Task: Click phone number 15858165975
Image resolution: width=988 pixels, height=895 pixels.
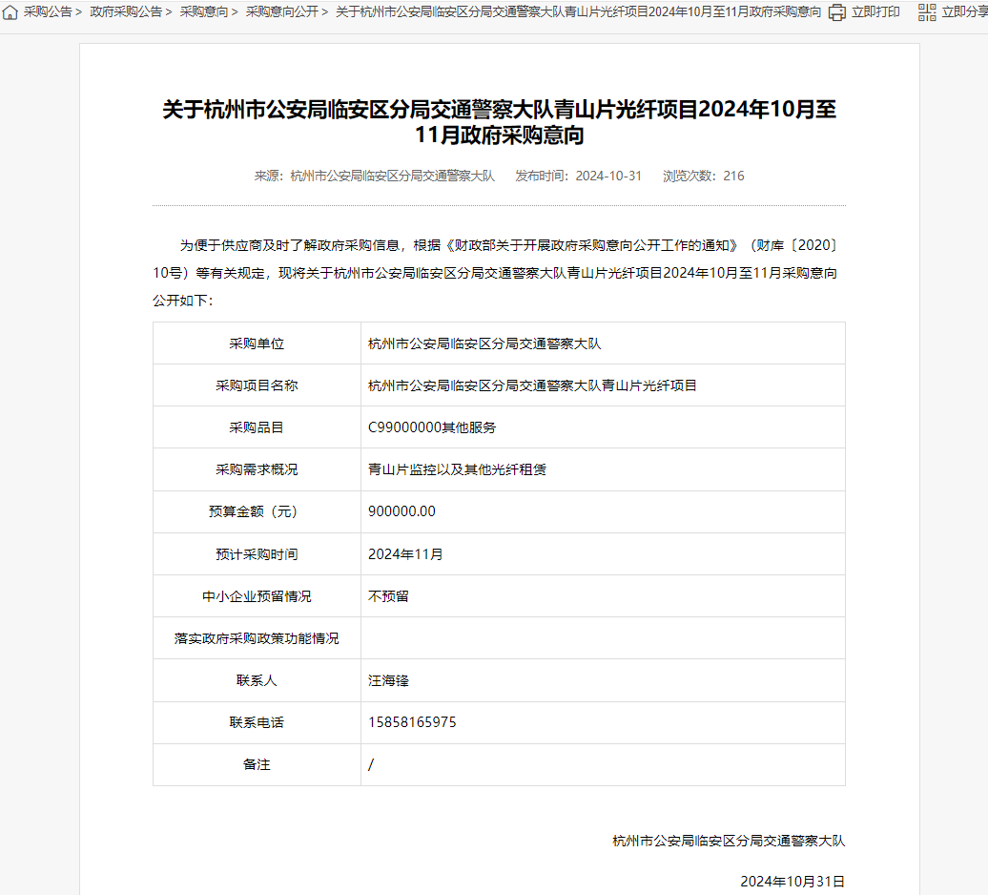Action: (412, 722)
